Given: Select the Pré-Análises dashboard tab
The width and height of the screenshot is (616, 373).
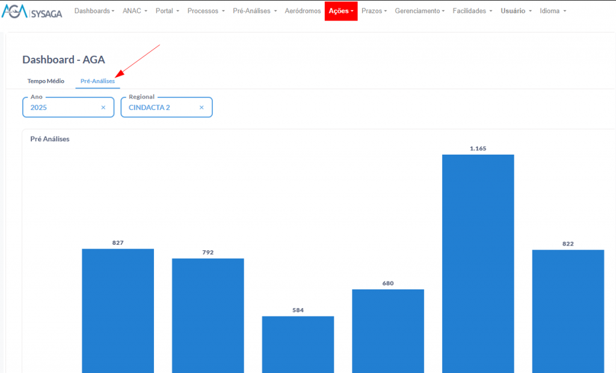Looking at the screenshot, I should tap(97, 81).
